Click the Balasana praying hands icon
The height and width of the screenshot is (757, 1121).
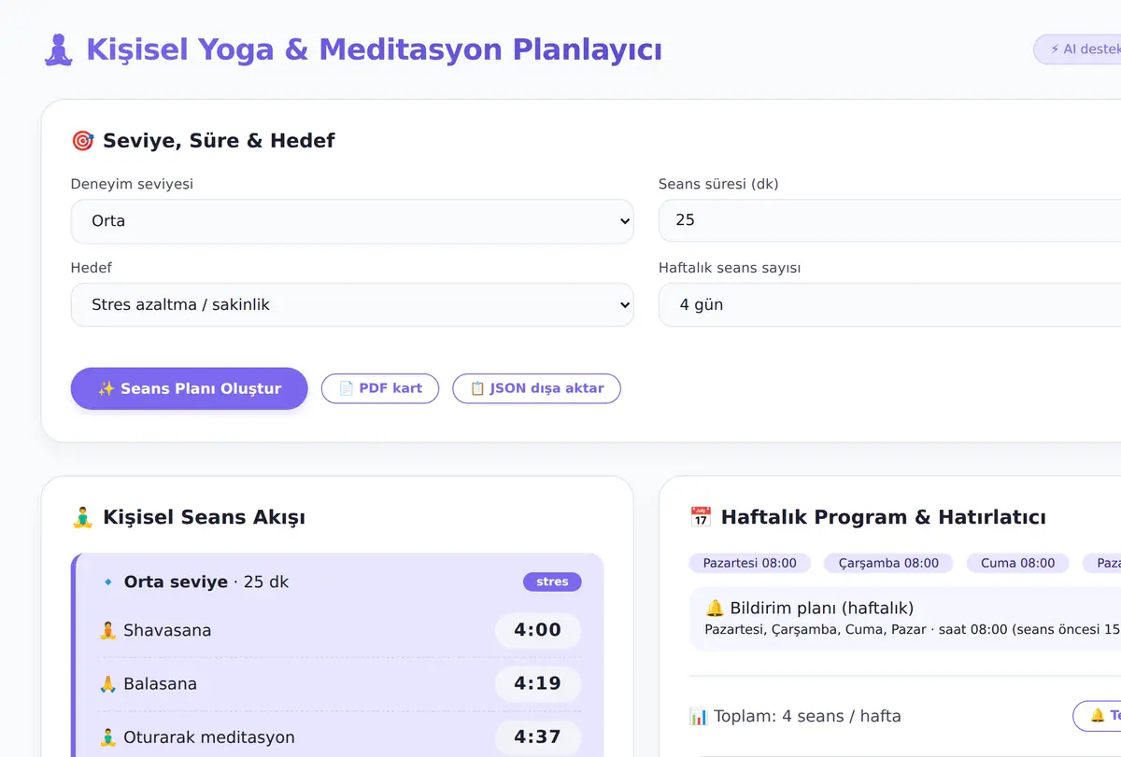pos(107,684)
